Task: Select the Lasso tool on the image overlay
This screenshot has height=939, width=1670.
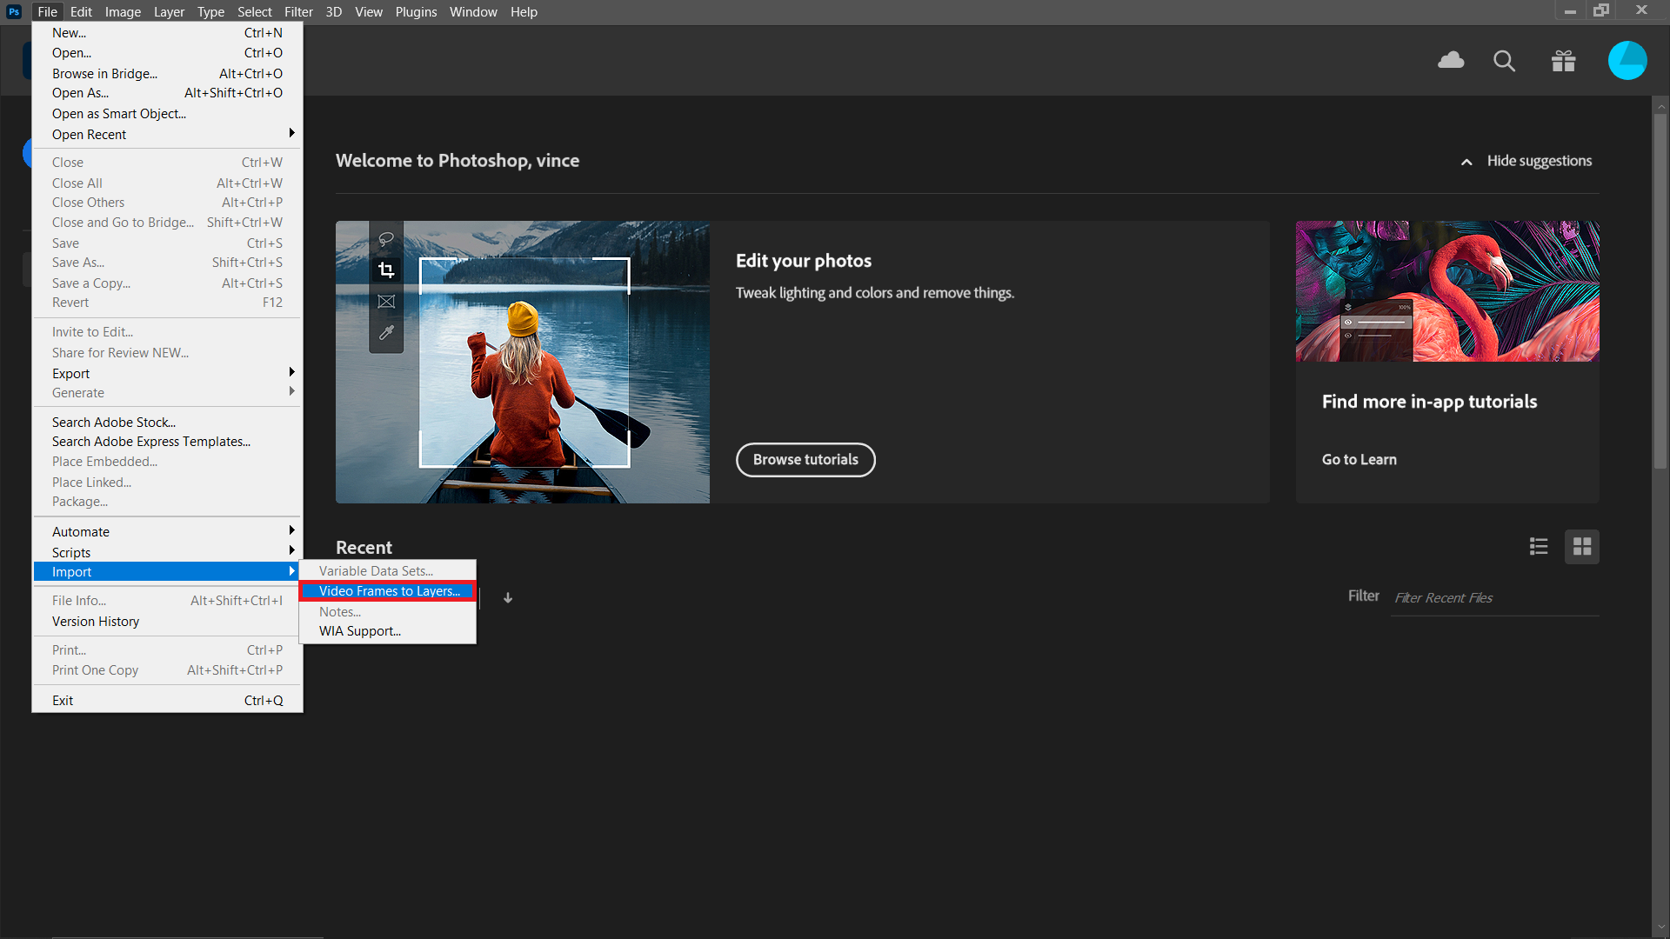Action: click(x=386, y=238)
